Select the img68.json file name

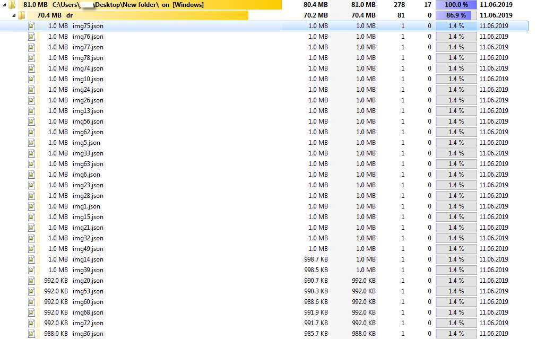[x=88, y=312]
